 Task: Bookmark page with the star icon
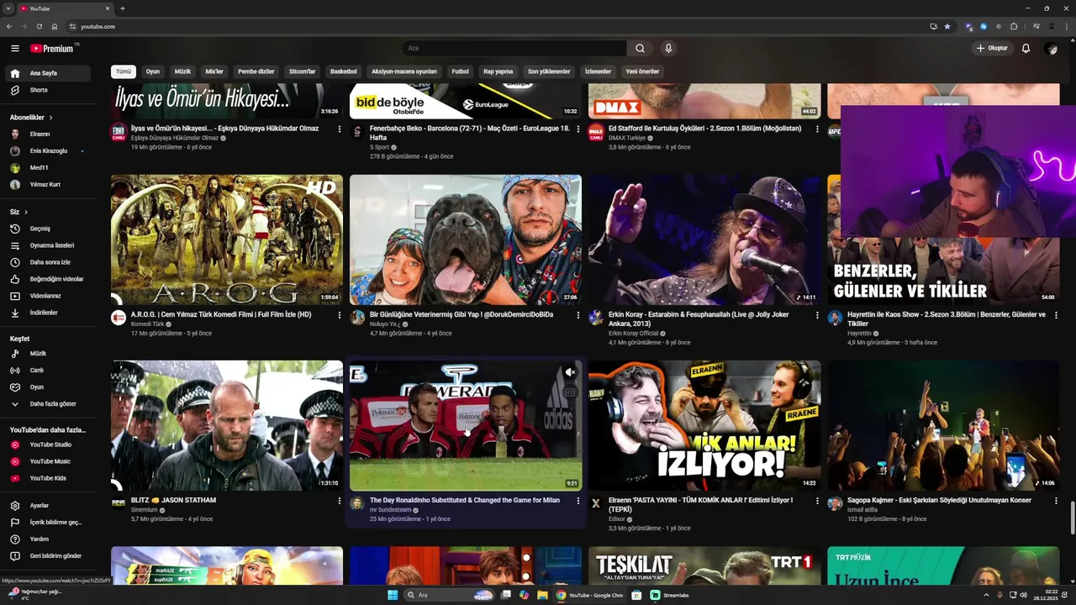(947, 26)
